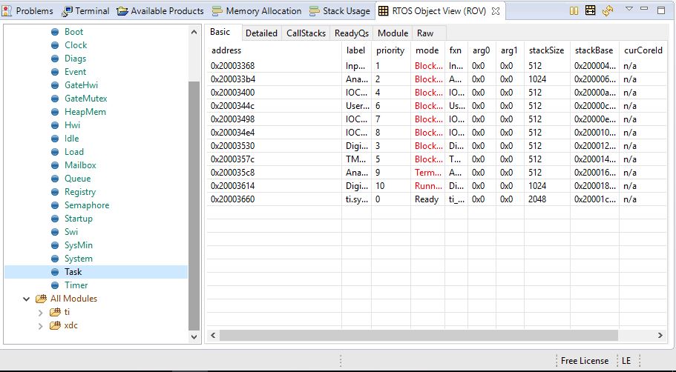
Task: Click the ti folder icon
Action: (x=55, y=312)
